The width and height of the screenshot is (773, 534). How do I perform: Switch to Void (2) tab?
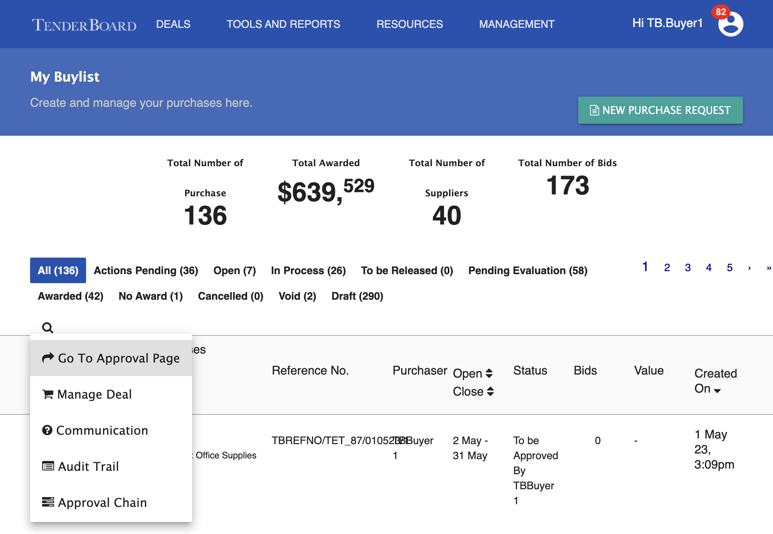pyautogui.click(x=297, y=296)
